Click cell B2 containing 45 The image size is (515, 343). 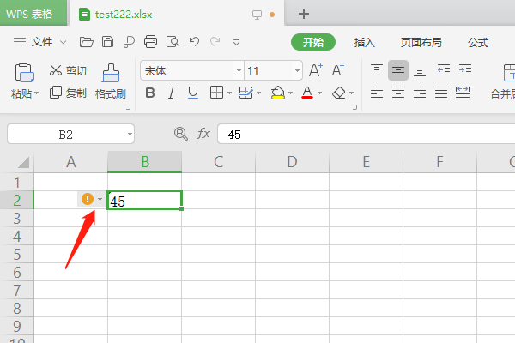144,200
